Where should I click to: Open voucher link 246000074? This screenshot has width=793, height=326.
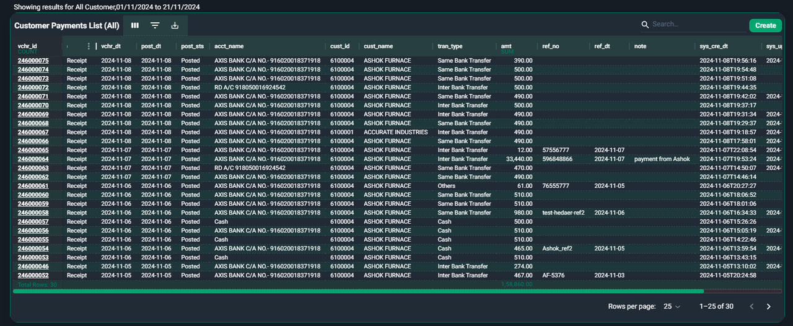tap(33, 69)
